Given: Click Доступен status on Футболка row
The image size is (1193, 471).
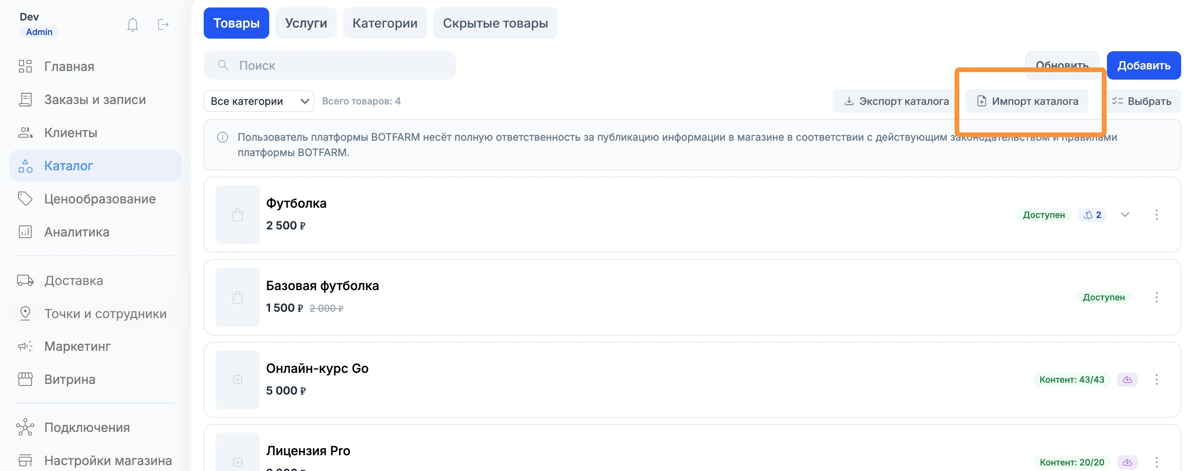Looking at the screenshot, I should [1044, 214].
